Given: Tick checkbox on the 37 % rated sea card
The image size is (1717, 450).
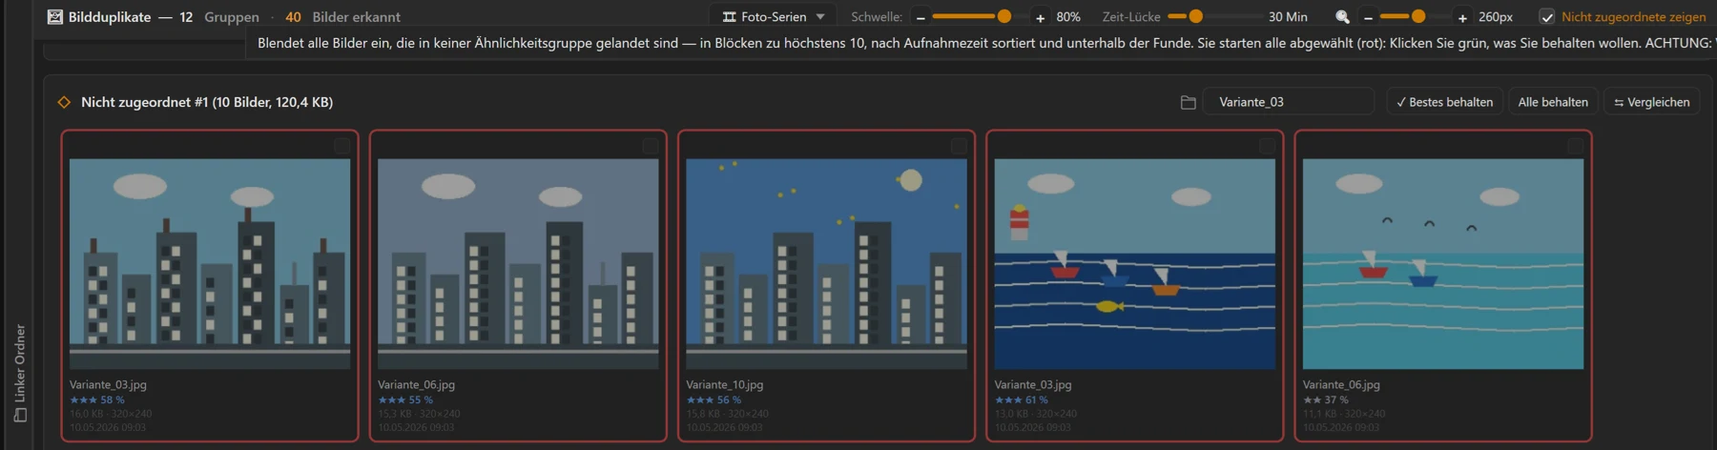Looking at the screenshot, I should (1575, 146).
